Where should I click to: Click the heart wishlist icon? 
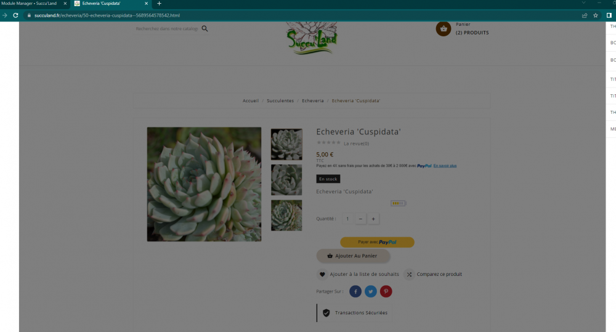322,274
